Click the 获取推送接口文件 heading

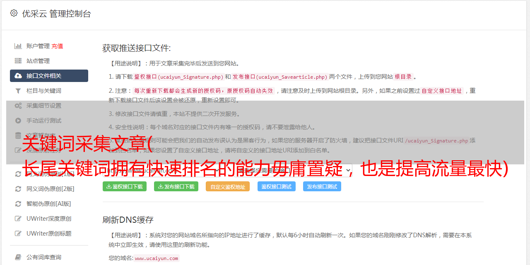137,48
